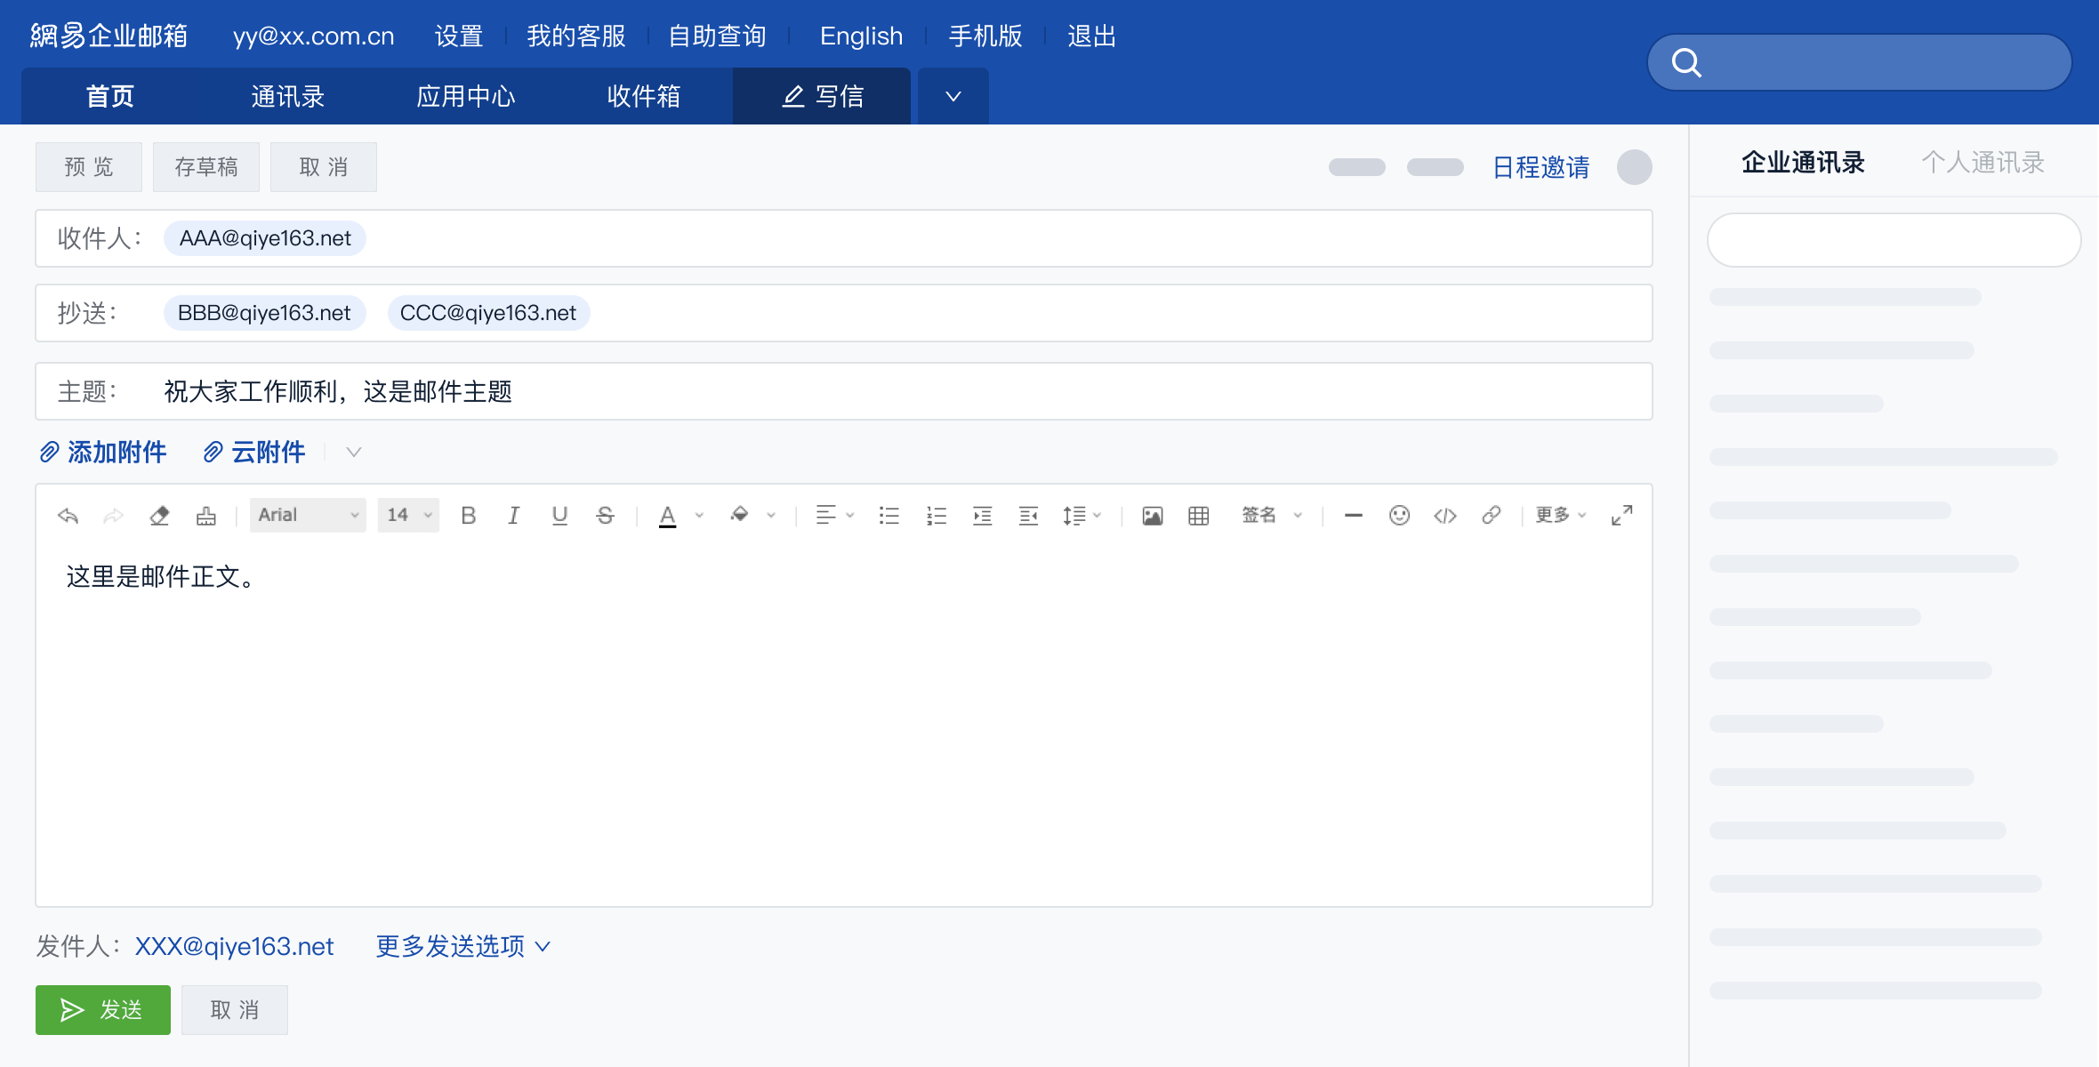Toggle bold formatting
This screenshot has width=2099, height=1067.
pos(468,516)
